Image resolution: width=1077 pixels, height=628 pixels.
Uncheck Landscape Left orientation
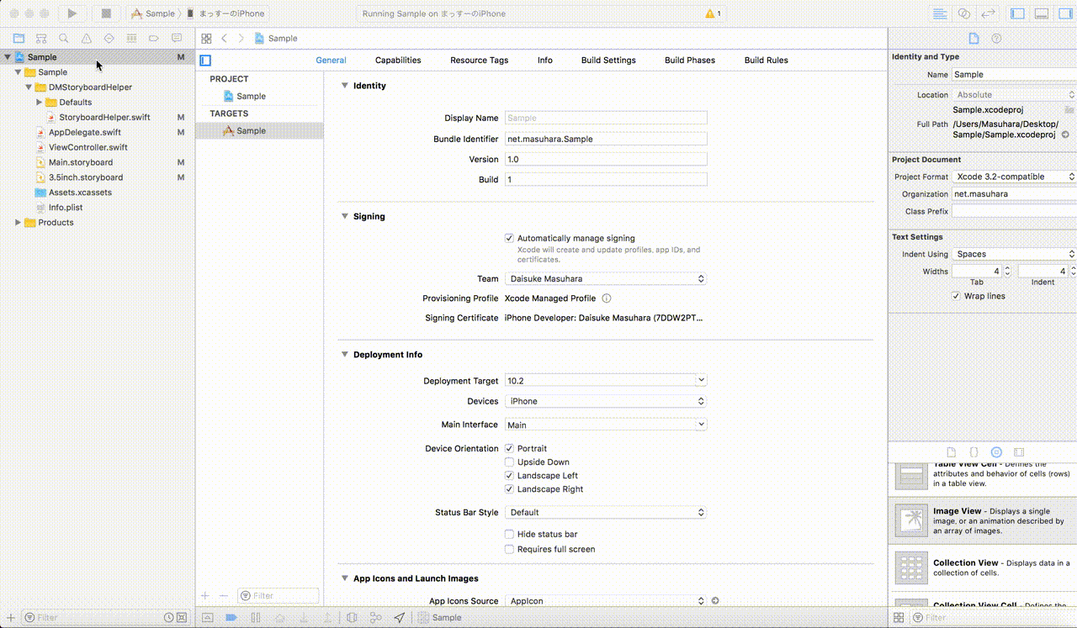[509, 476]
